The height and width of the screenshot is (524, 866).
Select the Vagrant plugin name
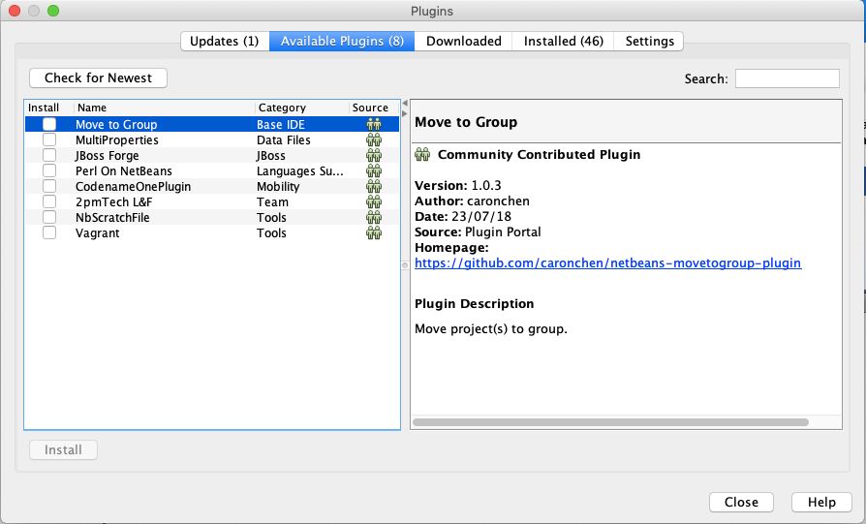tap(97, 233)
